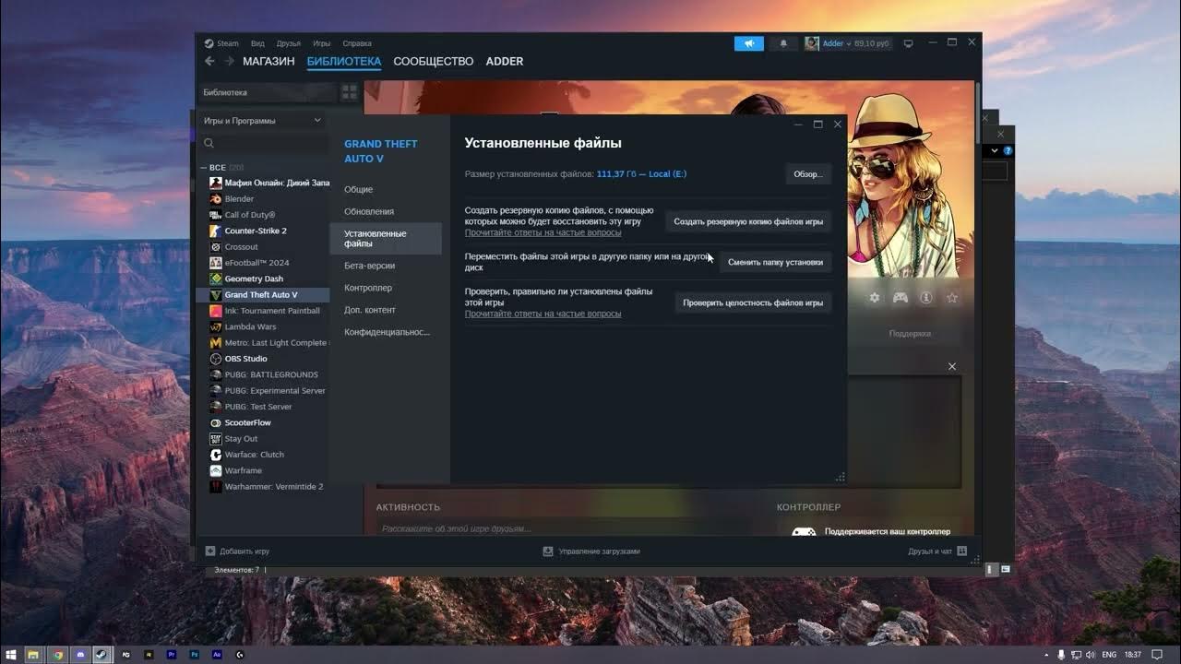Open Управление загрузками downloads manager

pyautogui.click(x=591, y=551)
